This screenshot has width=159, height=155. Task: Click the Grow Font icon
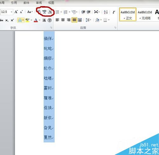tap(16, 12)
